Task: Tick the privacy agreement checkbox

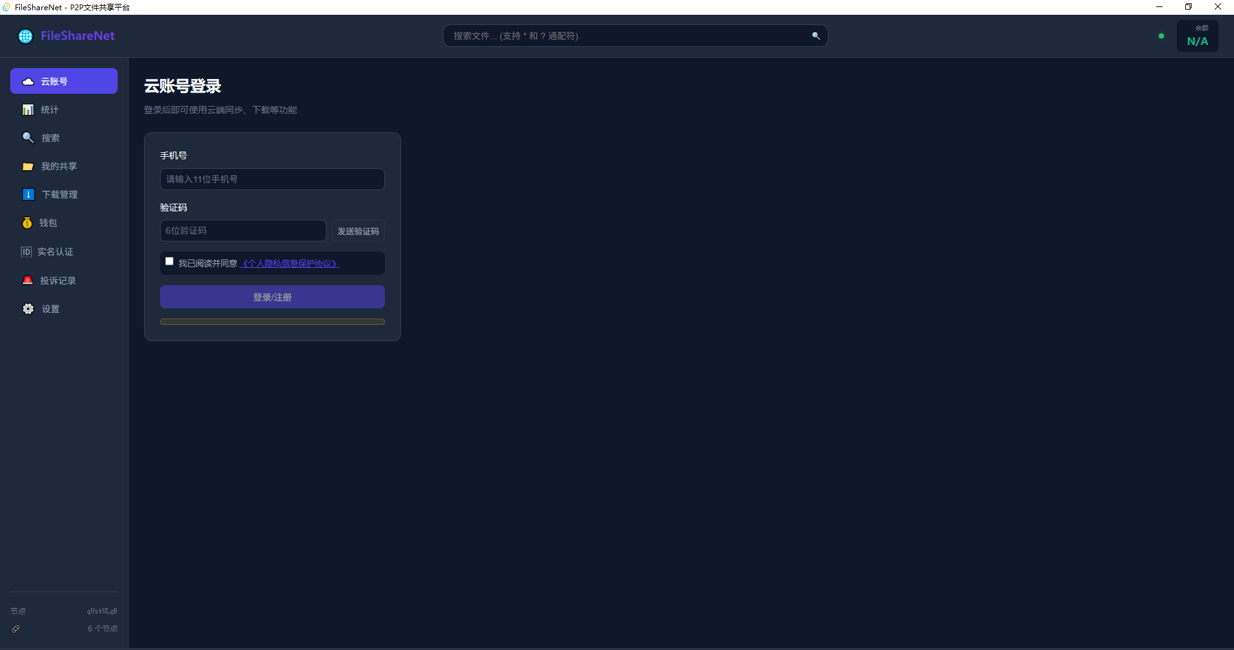Action: pos(169,261)
